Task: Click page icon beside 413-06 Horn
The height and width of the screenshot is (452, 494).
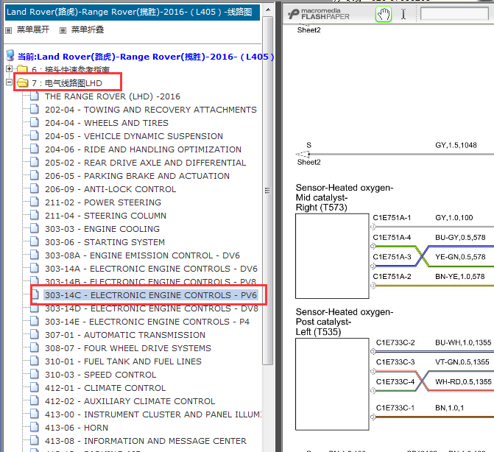Action: pyautogui.click(x=35, y=426)
